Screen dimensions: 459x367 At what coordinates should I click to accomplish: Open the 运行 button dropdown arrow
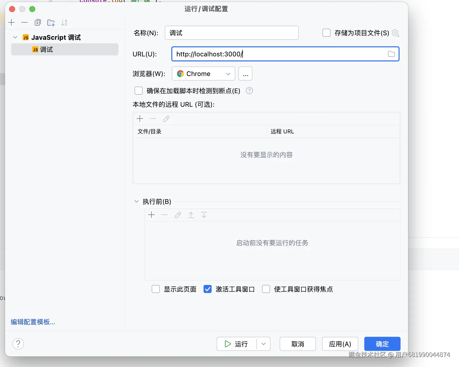(264, 344)
